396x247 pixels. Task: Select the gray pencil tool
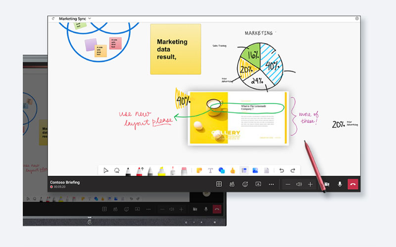[x=150, y=171]
